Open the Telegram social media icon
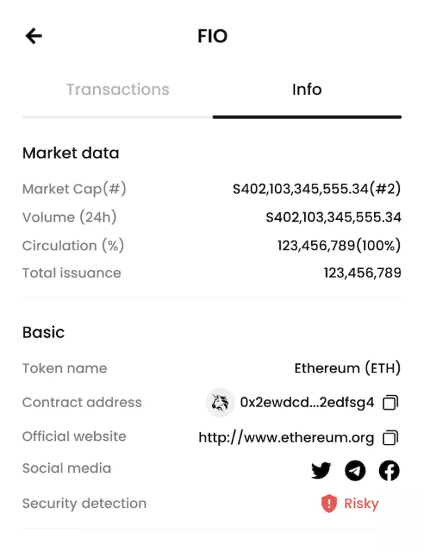This screenshot has height=552, width=424. coord(355,471)
